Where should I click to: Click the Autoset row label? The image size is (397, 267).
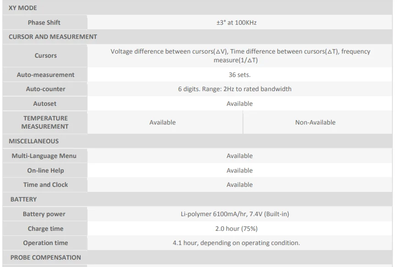pos(45,104)
